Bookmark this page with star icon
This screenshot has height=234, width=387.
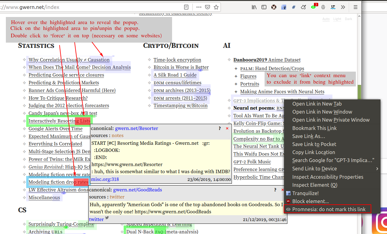(x=216, y=7)
